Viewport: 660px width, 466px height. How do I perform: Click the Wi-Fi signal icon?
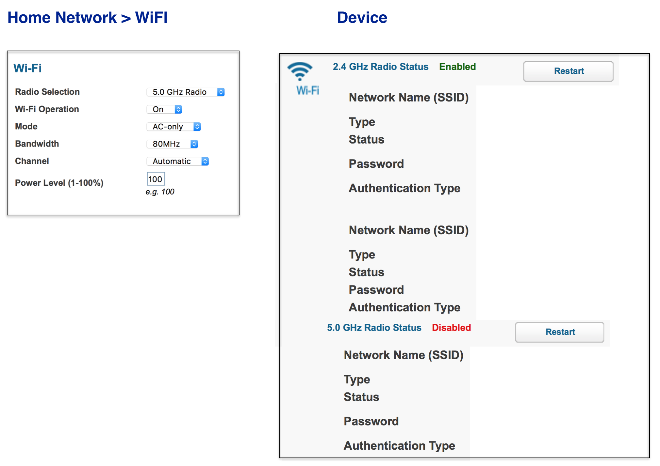click(300, 71)
